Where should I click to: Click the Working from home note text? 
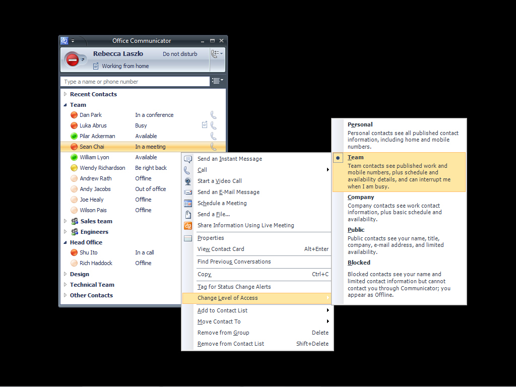(x=125, y=66)
